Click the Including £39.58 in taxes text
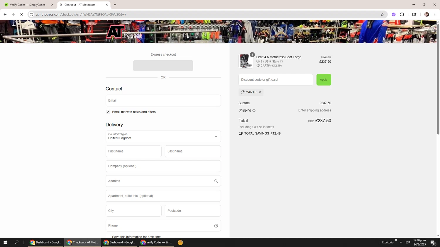Screen dimensions: 440x247 [x=256, y=127]
